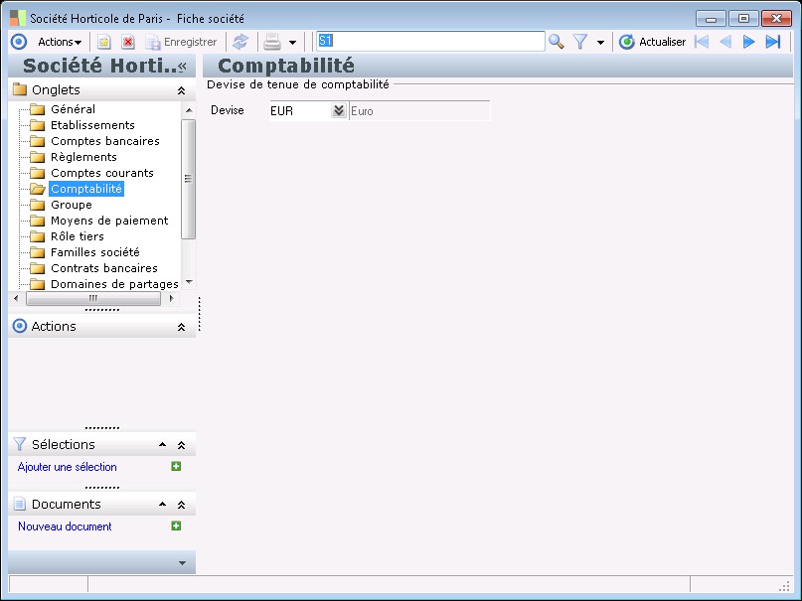Click the Devise EUR code field
This screenshot has height=601, width=802.
pos(300,111)
